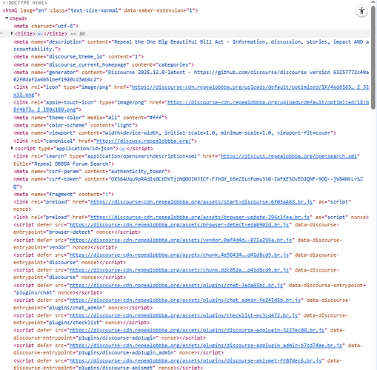Open the discourse-adplugin script link
This screenshot has width=377, height=370.
coord(197,330)
